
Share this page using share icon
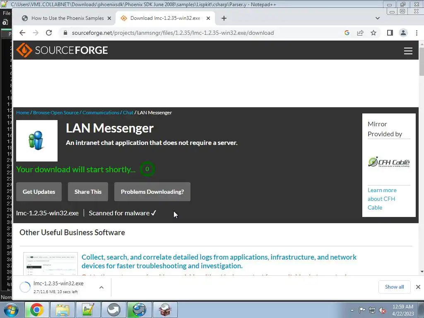tap(360, 33)
